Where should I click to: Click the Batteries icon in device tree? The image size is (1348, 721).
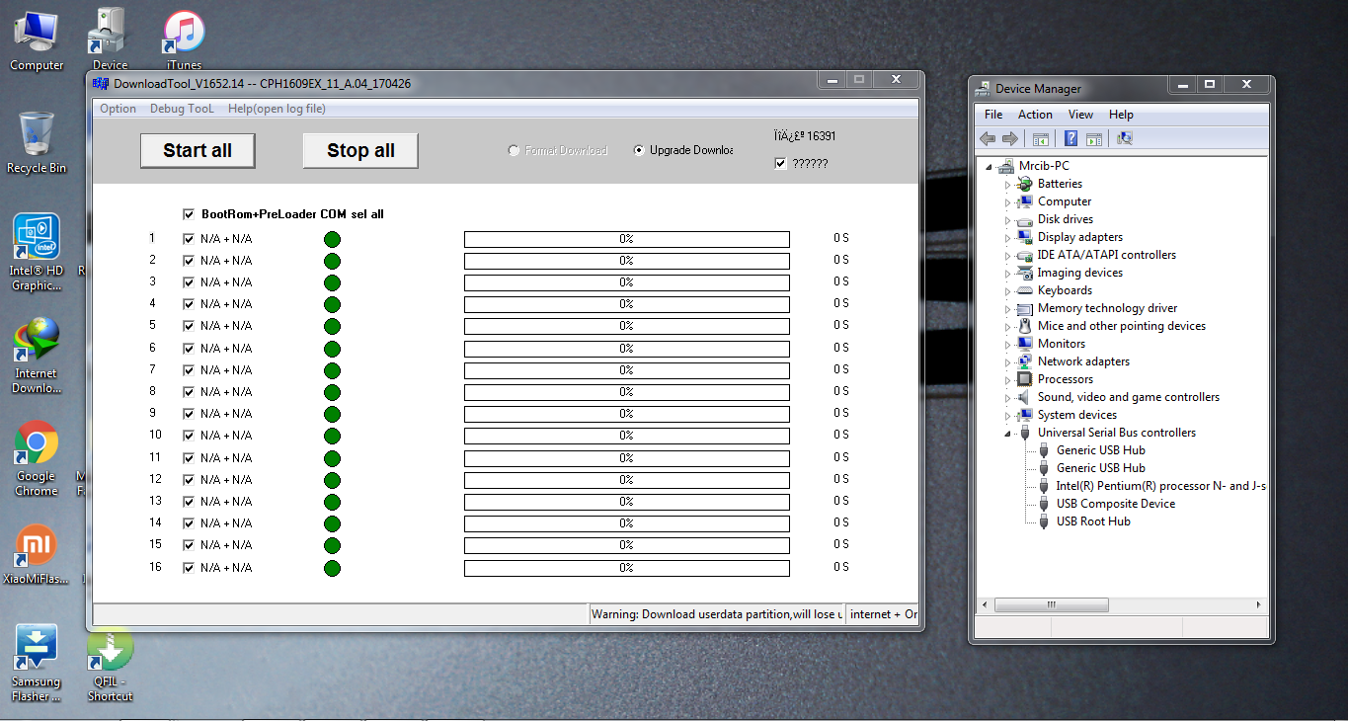pos(1025,184)
